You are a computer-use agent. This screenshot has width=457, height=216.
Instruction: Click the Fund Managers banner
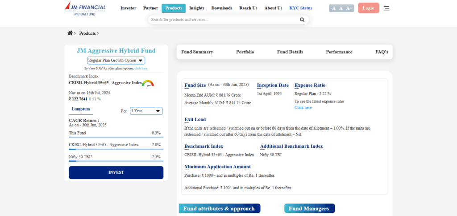pyautogui.click(x=310, y=208)
